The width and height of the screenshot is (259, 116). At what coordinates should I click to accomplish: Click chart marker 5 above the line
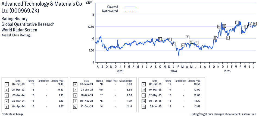click(x=187, y=37)
